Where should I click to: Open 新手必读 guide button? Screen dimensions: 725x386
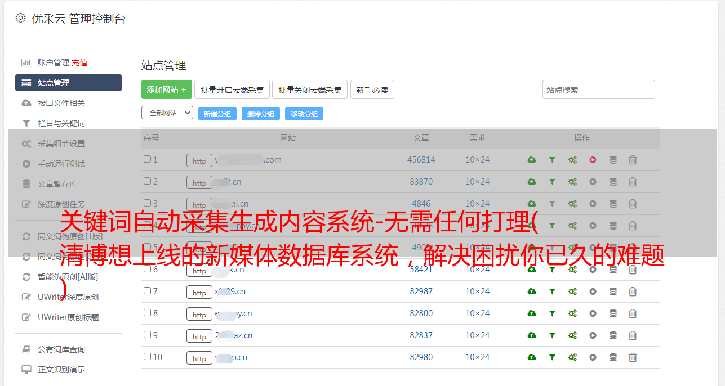[372, 89]
